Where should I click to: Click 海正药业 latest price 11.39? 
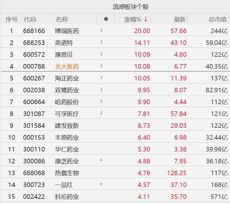click(178, 78)
